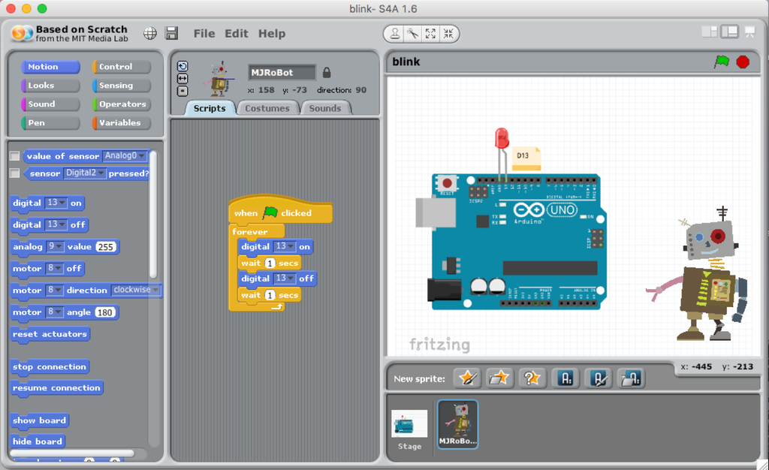Select the Operators block category
The height and width of the screenshot is (470, 769).
click(121, 104)
